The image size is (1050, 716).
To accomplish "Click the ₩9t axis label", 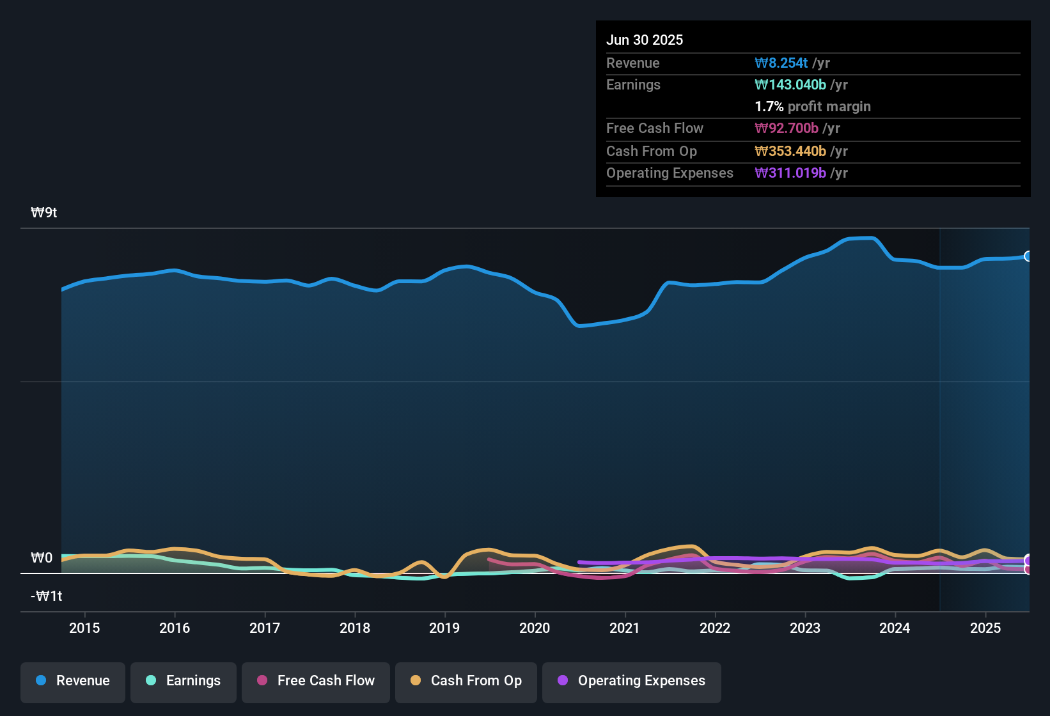I will point(44,212).
